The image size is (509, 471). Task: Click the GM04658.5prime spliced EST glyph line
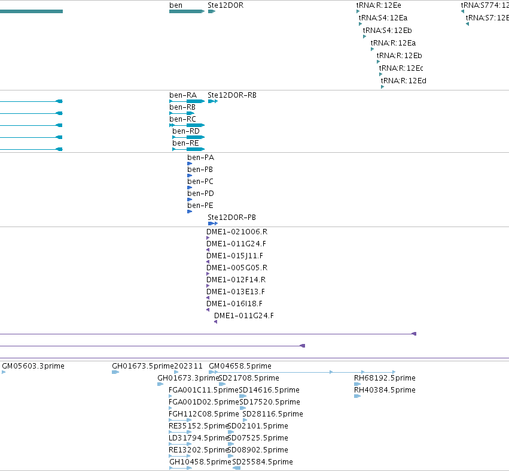302,372
